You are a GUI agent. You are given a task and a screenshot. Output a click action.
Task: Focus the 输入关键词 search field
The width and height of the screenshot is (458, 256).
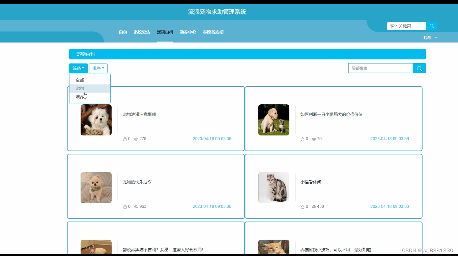407,26
